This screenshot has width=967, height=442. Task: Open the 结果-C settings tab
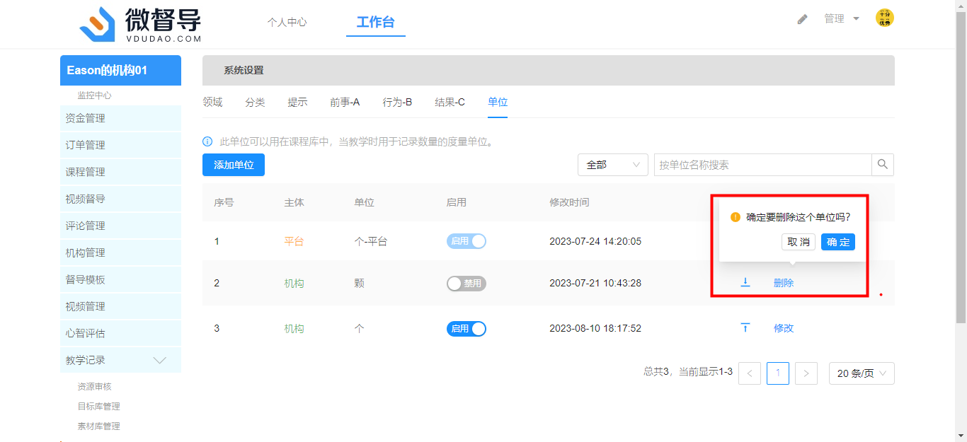450,102
